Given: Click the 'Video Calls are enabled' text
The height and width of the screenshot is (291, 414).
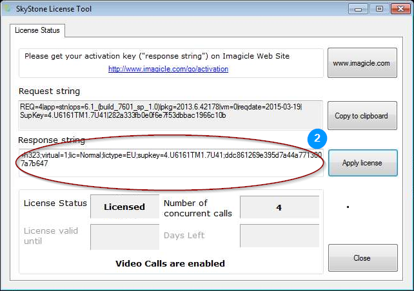Looking at the screenshot, I should point(170,263).
